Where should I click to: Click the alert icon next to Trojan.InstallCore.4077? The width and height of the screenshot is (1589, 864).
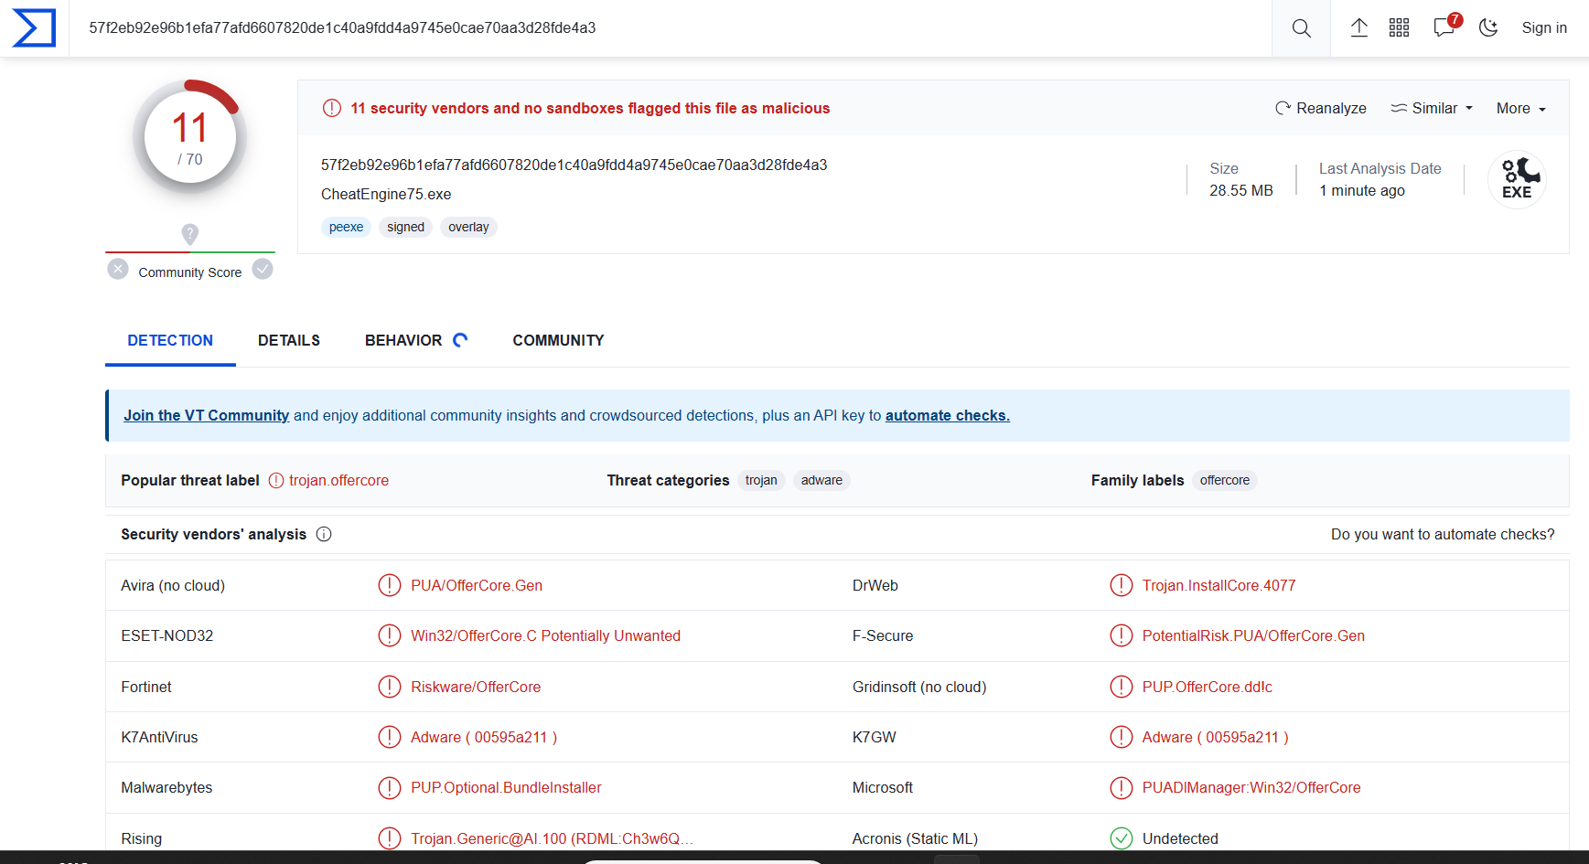[x=1122, y=585]
